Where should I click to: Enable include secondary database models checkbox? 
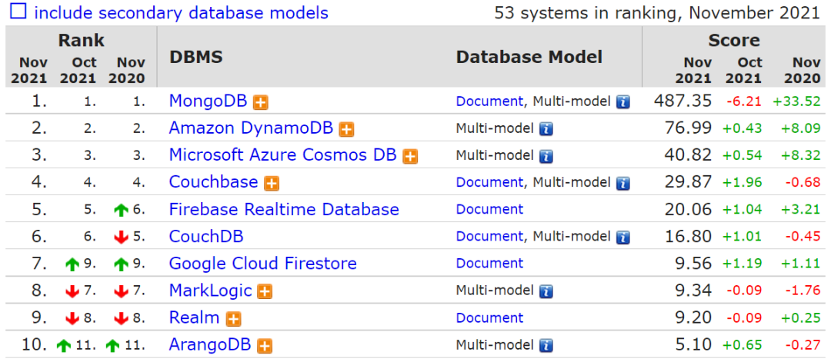tap(17, 12)
